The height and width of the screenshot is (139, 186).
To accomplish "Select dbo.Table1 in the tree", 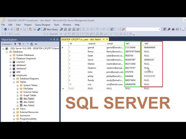I will click(x=29, y=99).
